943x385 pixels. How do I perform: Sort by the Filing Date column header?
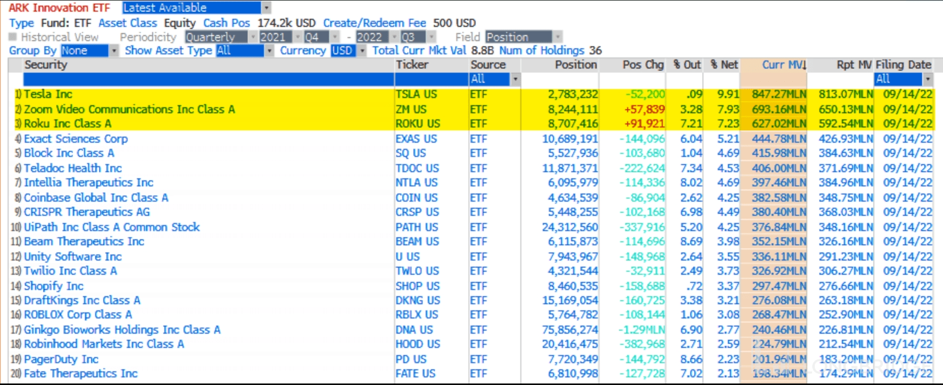[x=903, y=65]
